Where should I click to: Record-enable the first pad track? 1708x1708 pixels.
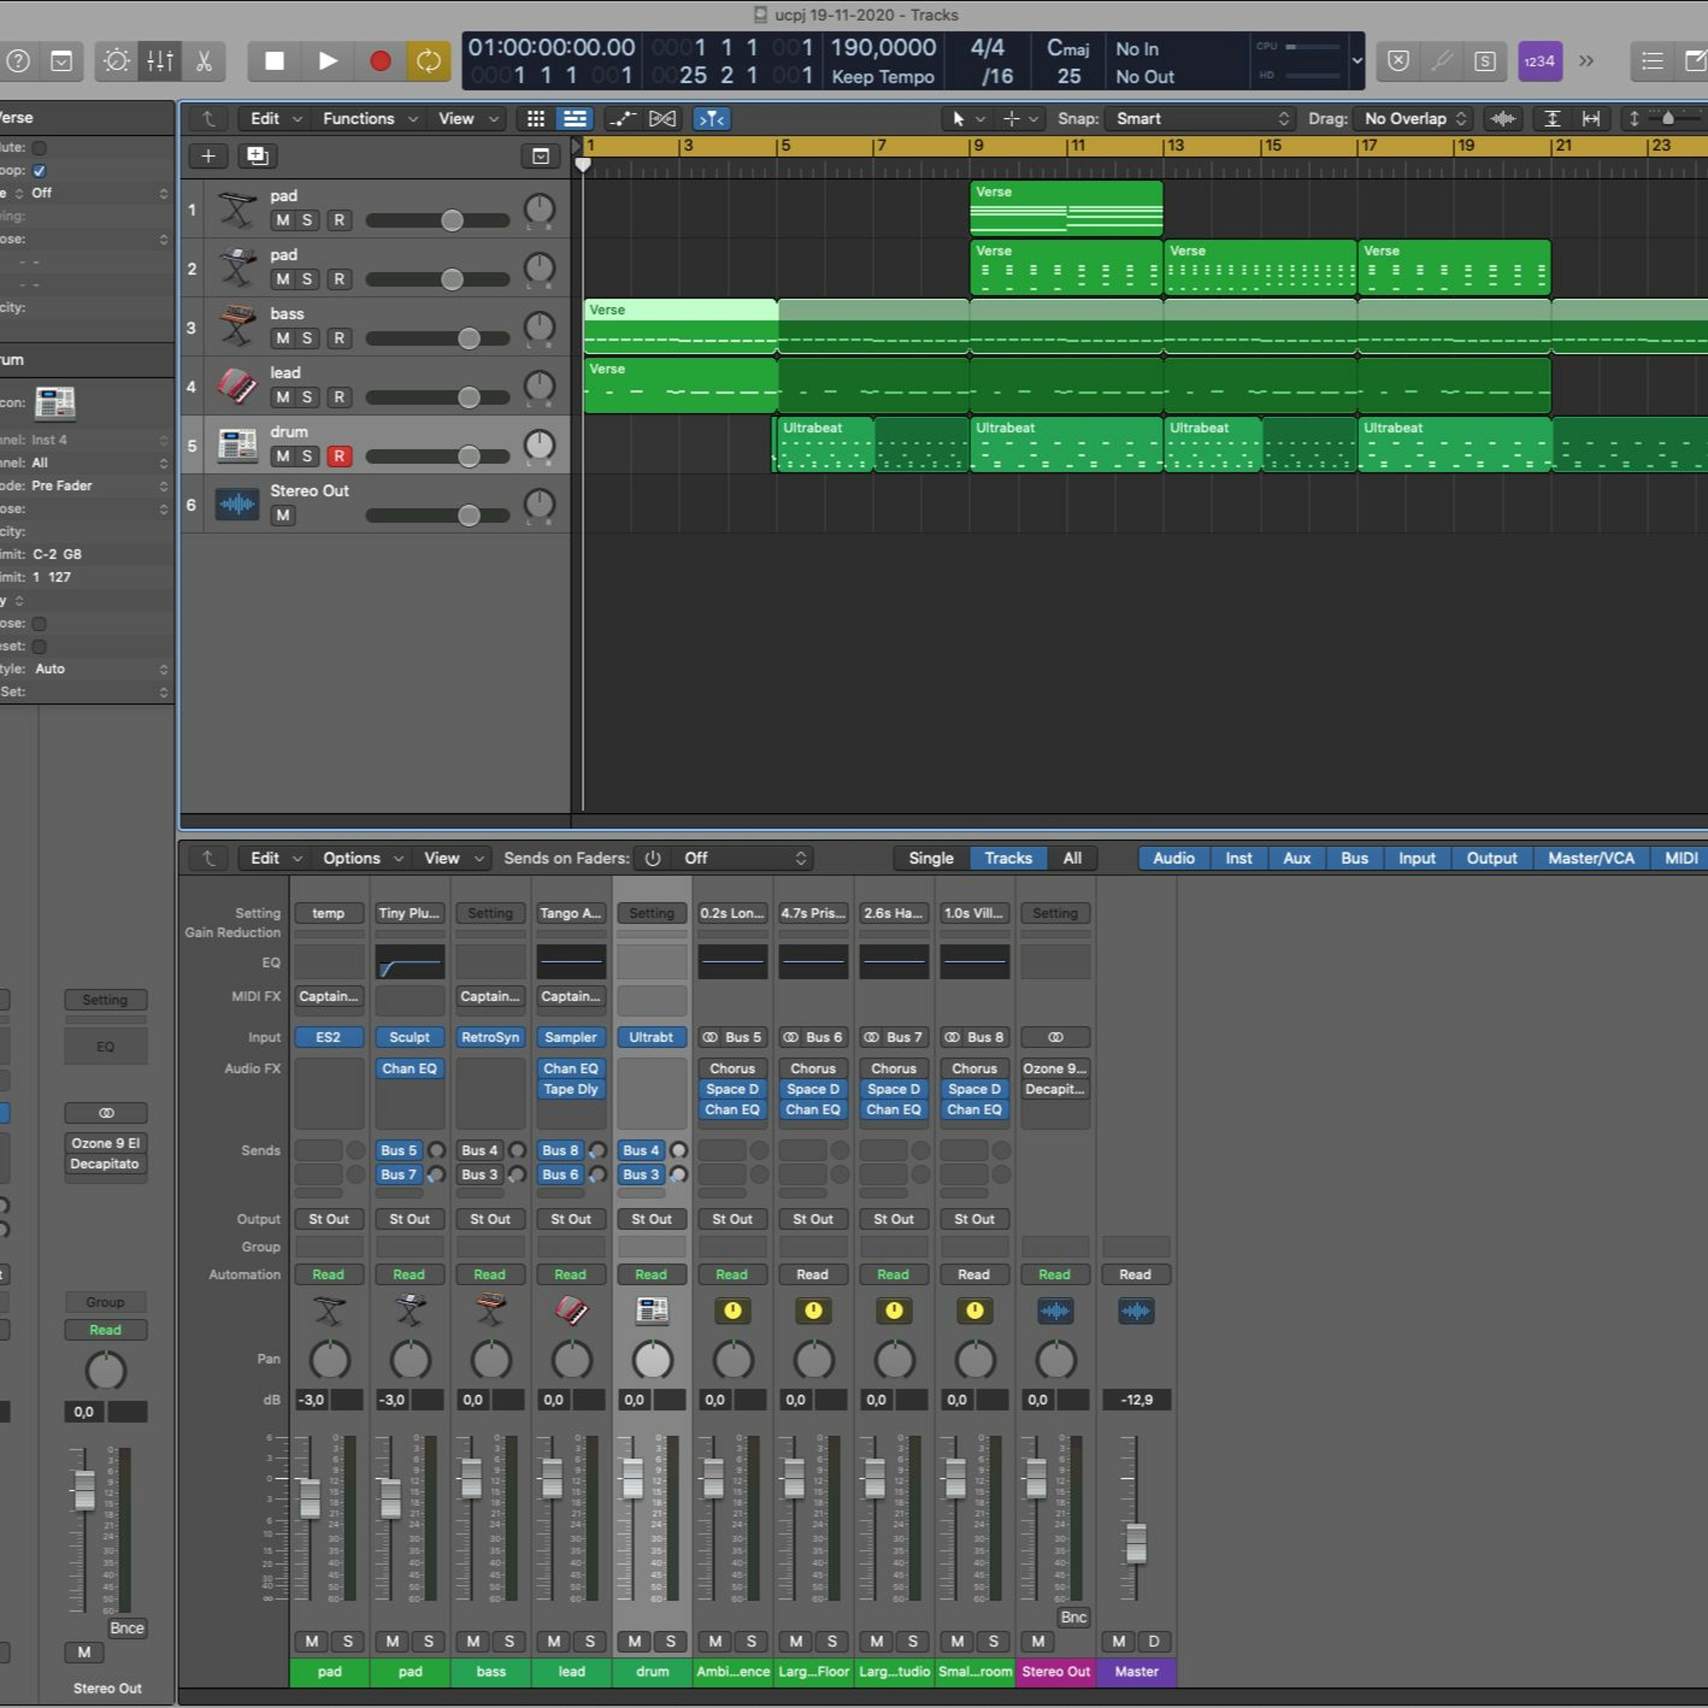339,220
